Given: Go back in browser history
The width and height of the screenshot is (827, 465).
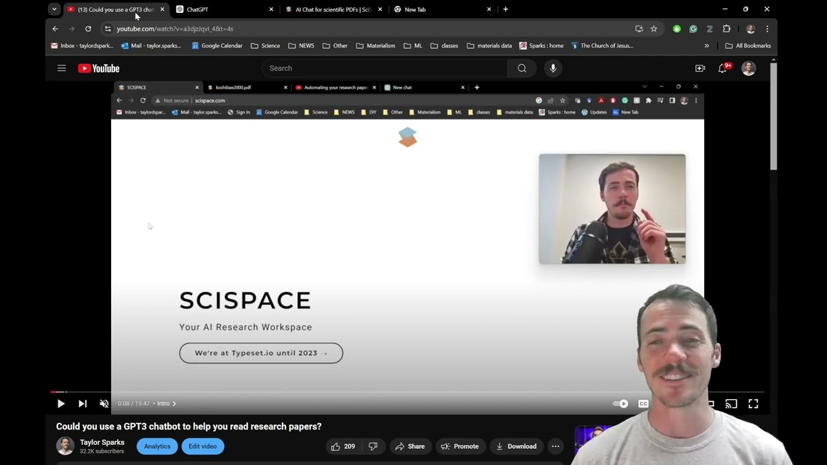Looking at the screenshot, I should 55,28.
